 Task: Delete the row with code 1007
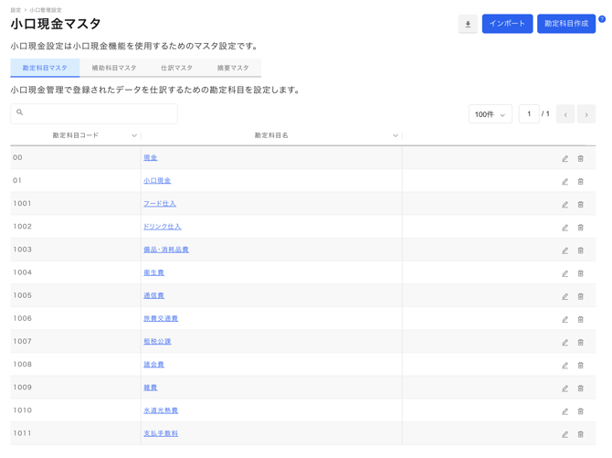pos(580,343)
